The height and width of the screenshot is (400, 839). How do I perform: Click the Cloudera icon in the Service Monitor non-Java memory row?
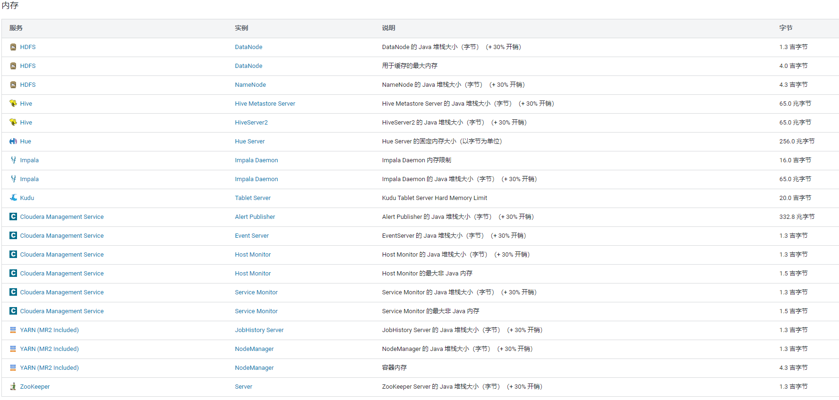pos(13,311)
